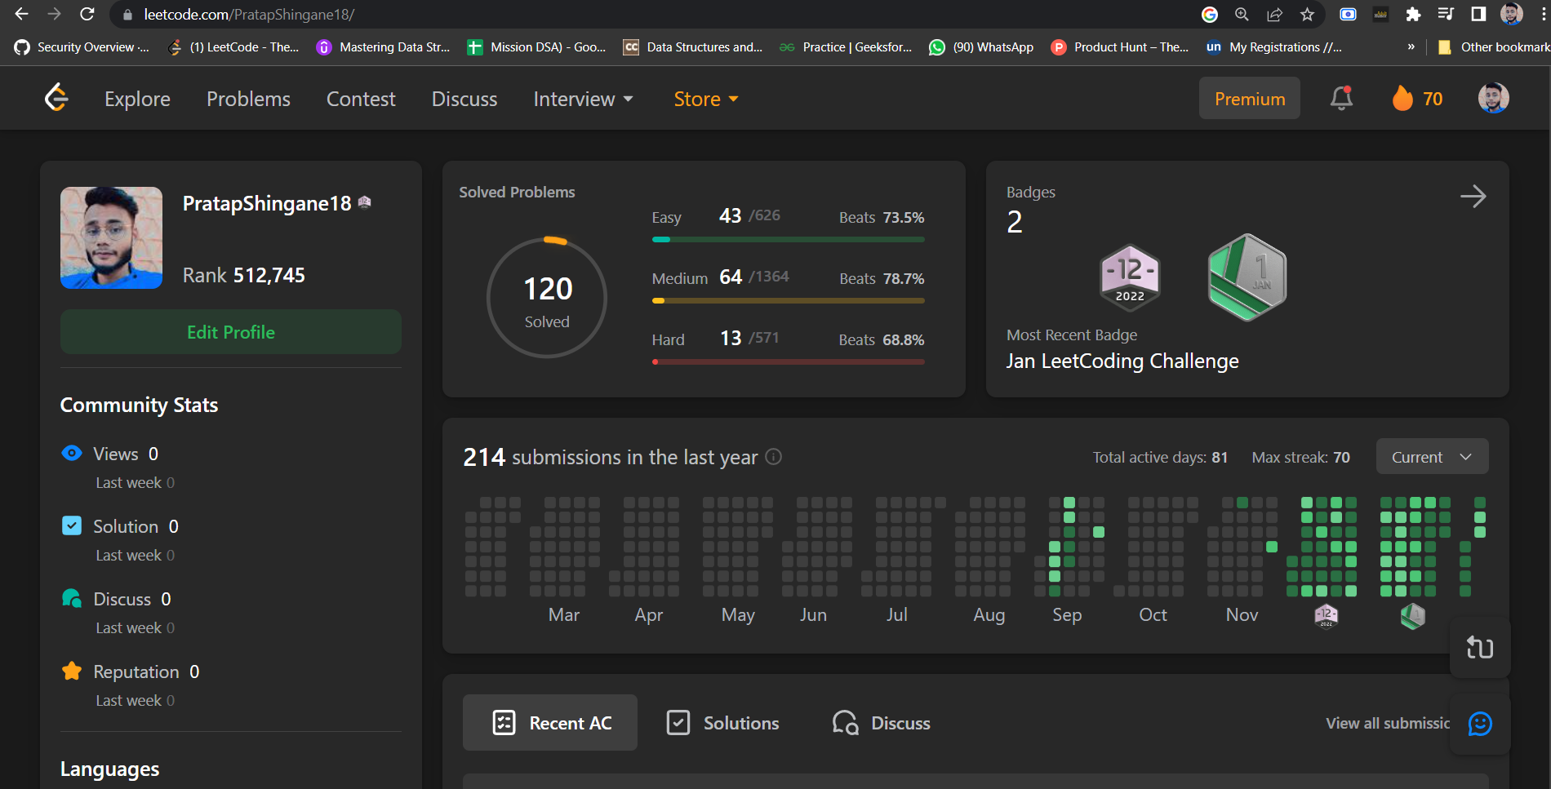Open the browser side panel icon
Image resolution: width=1551 pixels, height=789 pixels.
(x=1478, y=14)
